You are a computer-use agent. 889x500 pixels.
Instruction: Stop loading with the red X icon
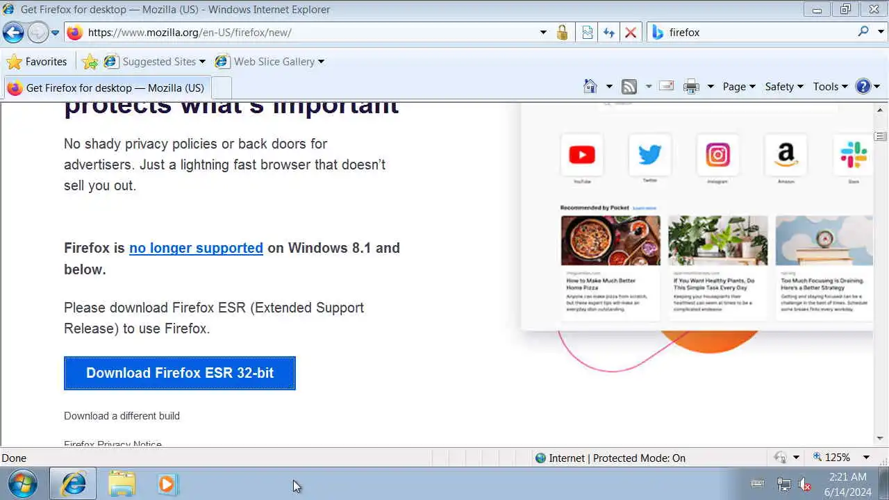[631, 32]
